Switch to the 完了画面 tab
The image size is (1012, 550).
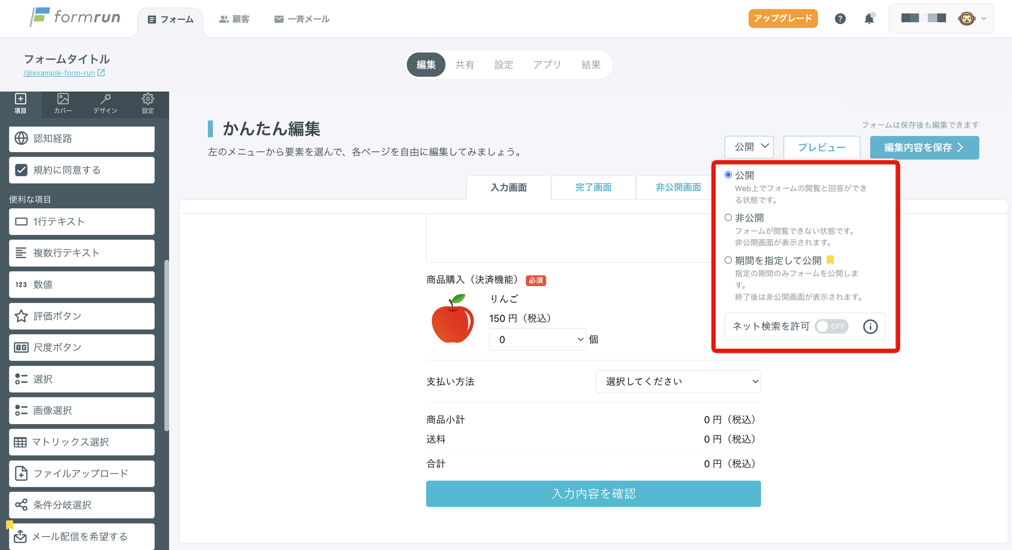pos(593,188)
